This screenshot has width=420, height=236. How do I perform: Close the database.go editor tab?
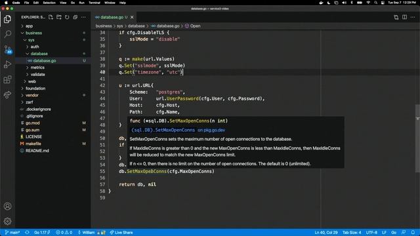[x=132, y=17]
